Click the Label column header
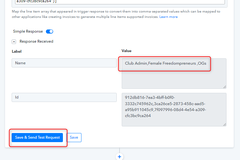Screen dimensions: 240x160 17,51
